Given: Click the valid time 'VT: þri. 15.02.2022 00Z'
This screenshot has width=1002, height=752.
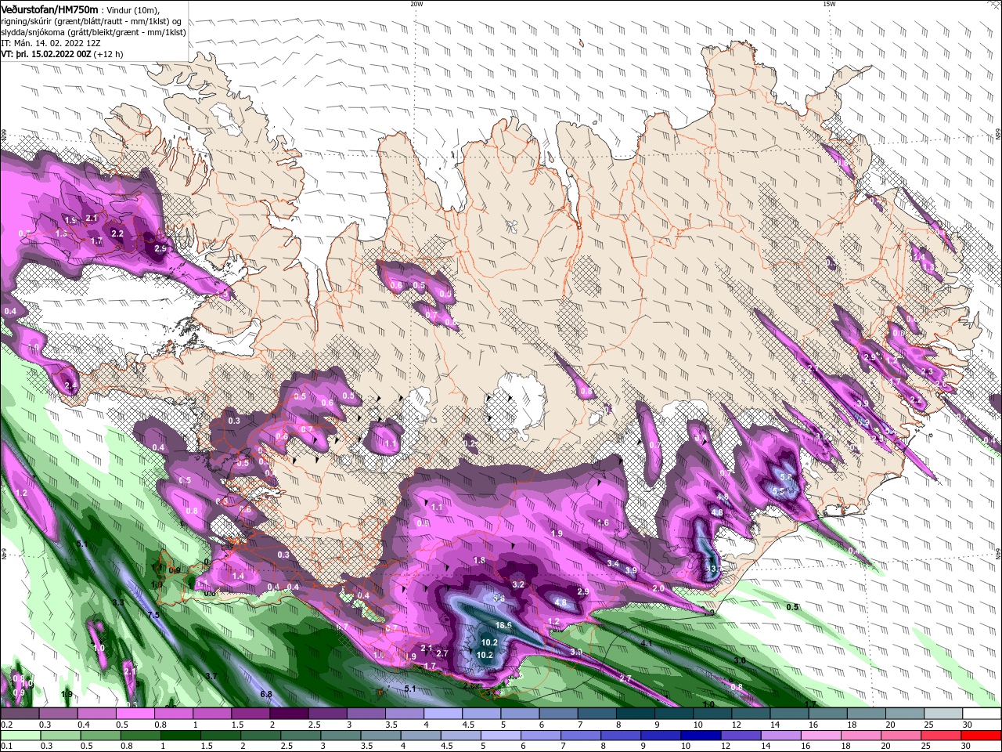Looking at the screenshot, I should click(46, 54).
